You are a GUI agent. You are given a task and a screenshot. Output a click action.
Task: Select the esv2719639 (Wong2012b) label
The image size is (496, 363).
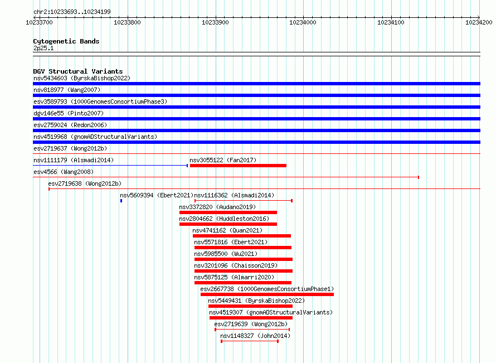click(251, 324)
